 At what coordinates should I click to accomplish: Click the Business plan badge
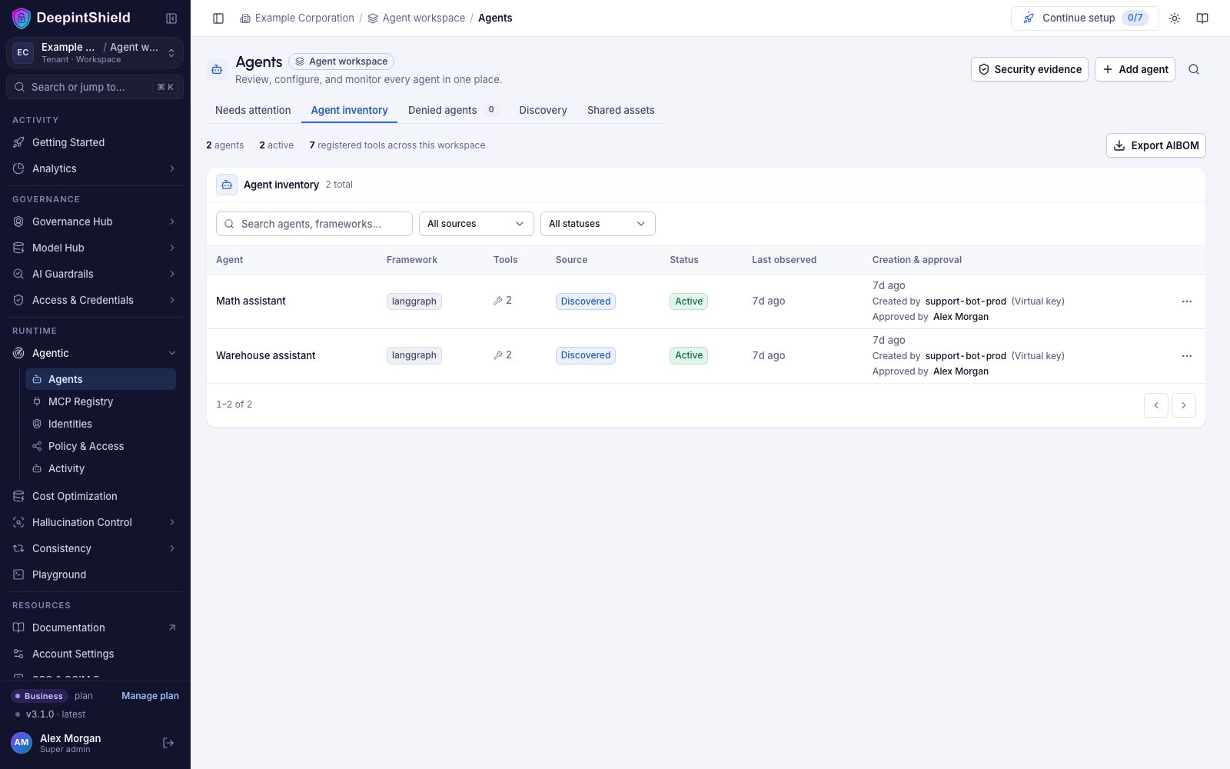pyautogui.click(x=40, y=696)
